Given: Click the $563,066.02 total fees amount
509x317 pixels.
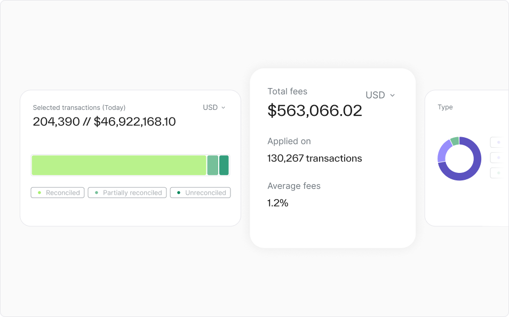Looking at the screenshot, I should tap(314, 110).
